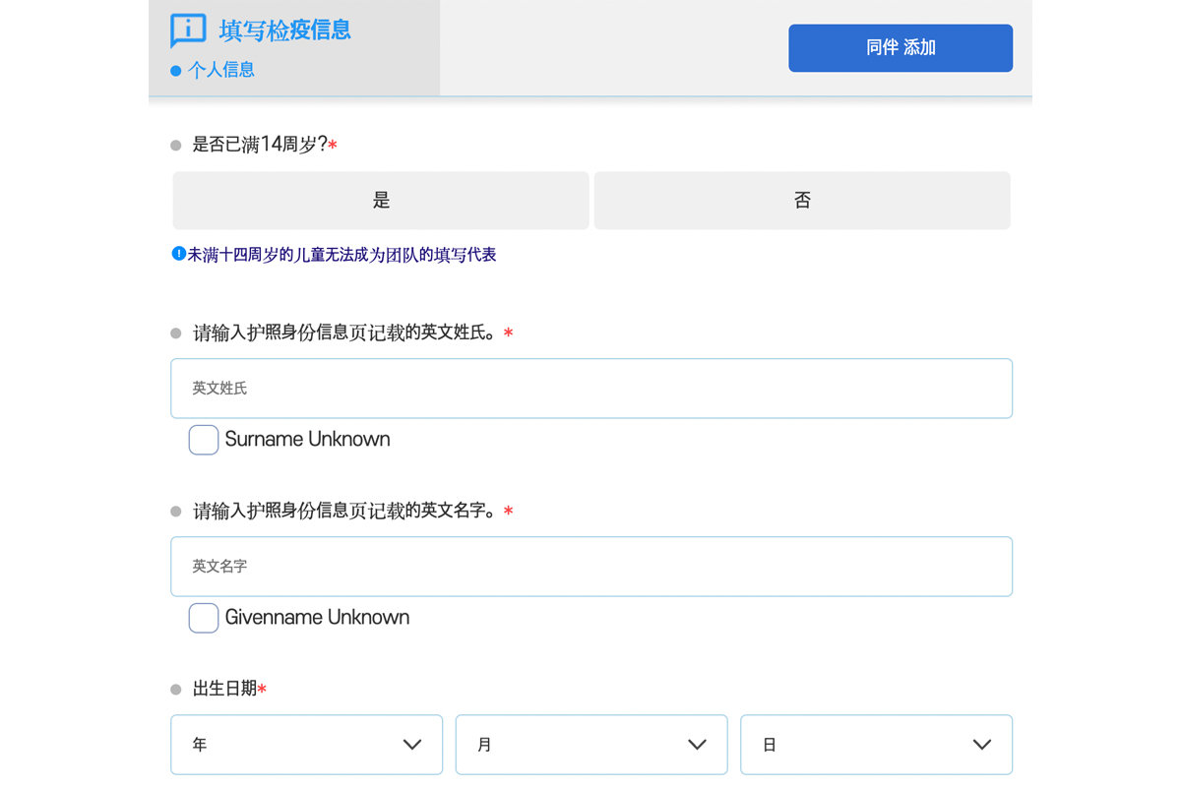Click inside the 英文姓氏 input field

[x=590, y=388]
